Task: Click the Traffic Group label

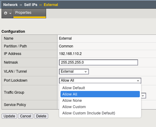Action: click(x=14, y=92)
